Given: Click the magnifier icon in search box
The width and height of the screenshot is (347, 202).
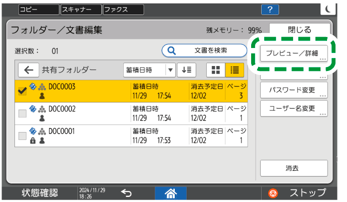Looking at the screenshot, I should point(172,50).
